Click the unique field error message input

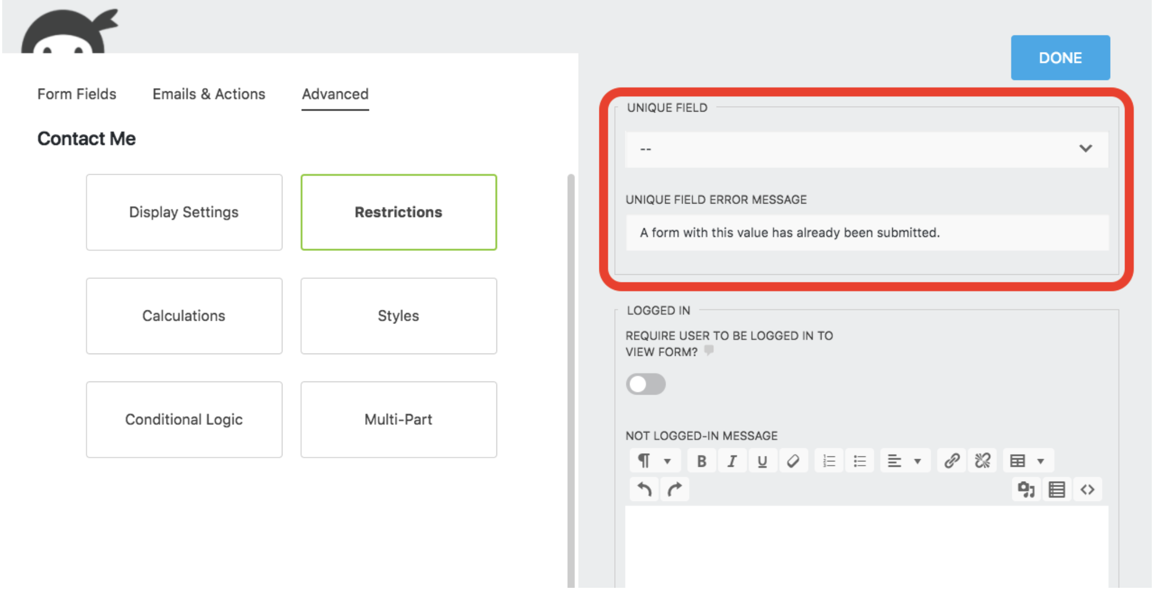click(866, 233)
